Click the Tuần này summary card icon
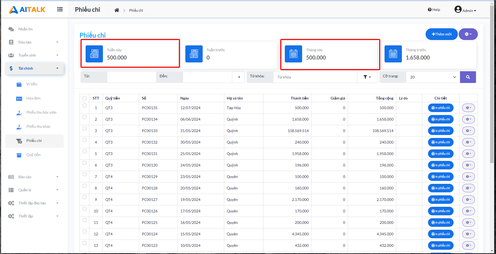Viewport: 496px width, 254px height. (x=94, y=54)
